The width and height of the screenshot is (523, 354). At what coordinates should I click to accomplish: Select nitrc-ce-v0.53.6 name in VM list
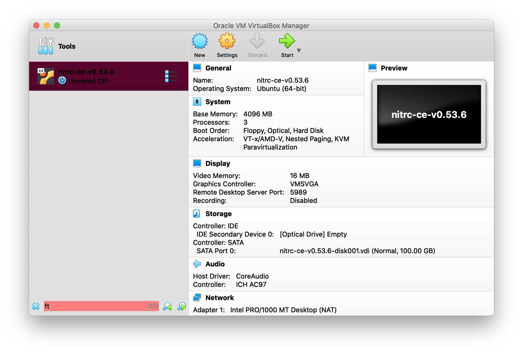[x=86, y=72]
